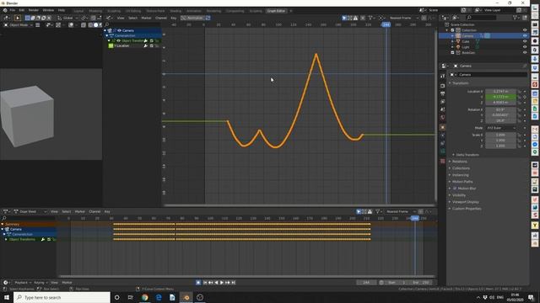Open Object Constraints properties tab icon
Viewport: 540px width, 303px height.
[442, 143]
